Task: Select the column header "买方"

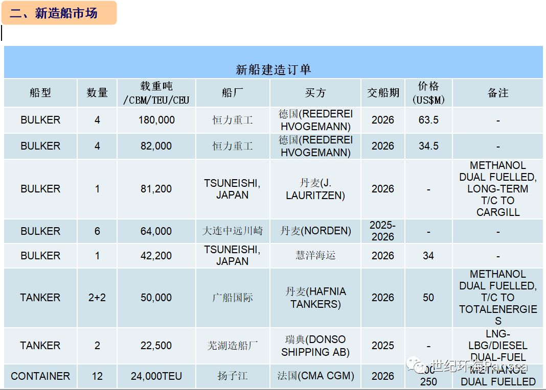Action: click(315, 93)
